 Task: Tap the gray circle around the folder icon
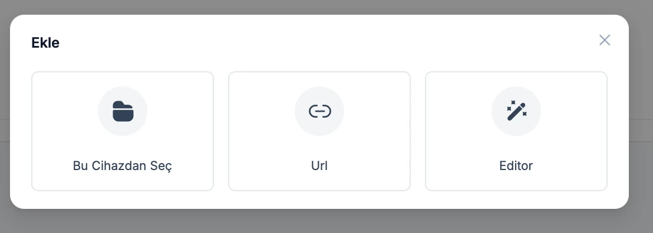(123, 111)
